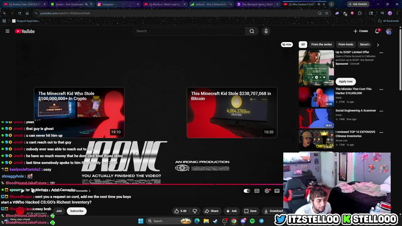Toggle theater mode in the player

[x=277, y=191]
